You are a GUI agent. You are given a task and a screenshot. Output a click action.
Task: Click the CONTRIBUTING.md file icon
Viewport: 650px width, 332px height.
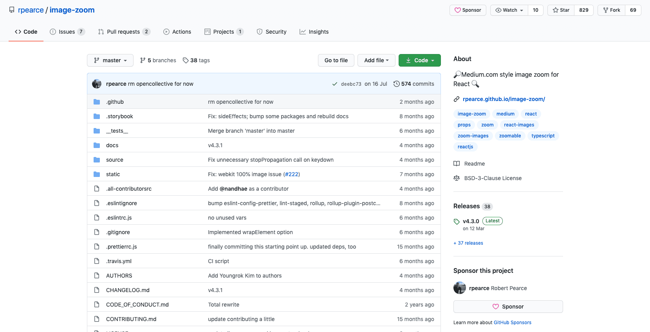click(97, 319)
